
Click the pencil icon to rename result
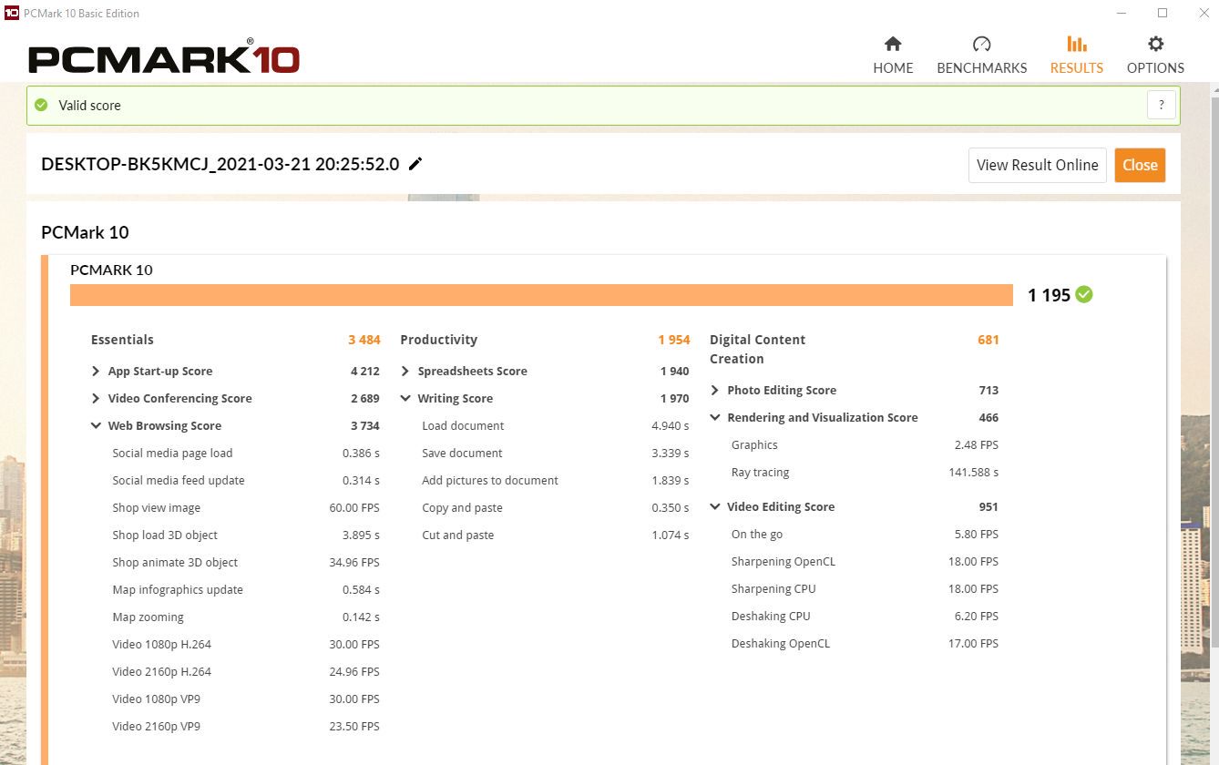(x=415, y=164)
